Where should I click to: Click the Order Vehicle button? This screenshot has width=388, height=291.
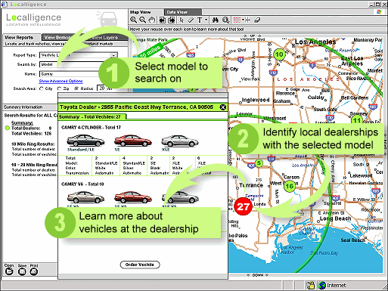(x=140, y=265)
